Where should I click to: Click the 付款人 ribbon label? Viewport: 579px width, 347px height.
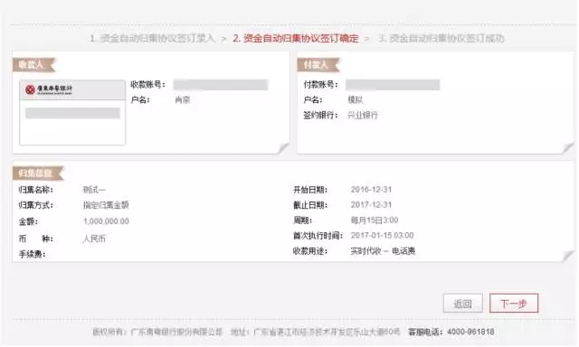[318, 64]
